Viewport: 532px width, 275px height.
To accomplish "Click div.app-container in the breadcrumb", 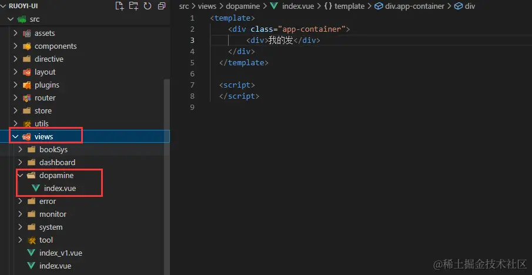I will [x=414, y=6].
